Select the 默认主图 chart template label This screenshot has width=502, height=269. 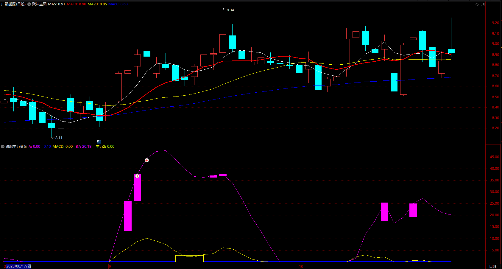[39, 4]
